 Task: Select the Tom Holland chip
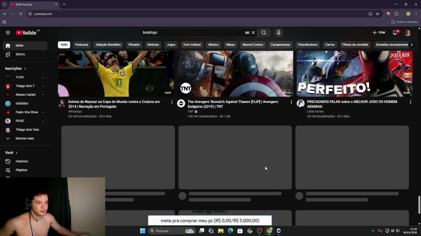pyautogui.click(x=192, y=45)
